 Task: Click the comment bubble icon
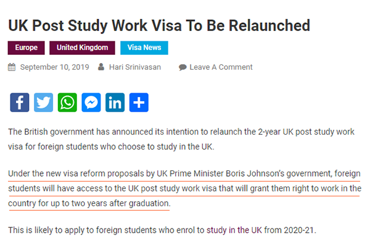tap(183, 67)
